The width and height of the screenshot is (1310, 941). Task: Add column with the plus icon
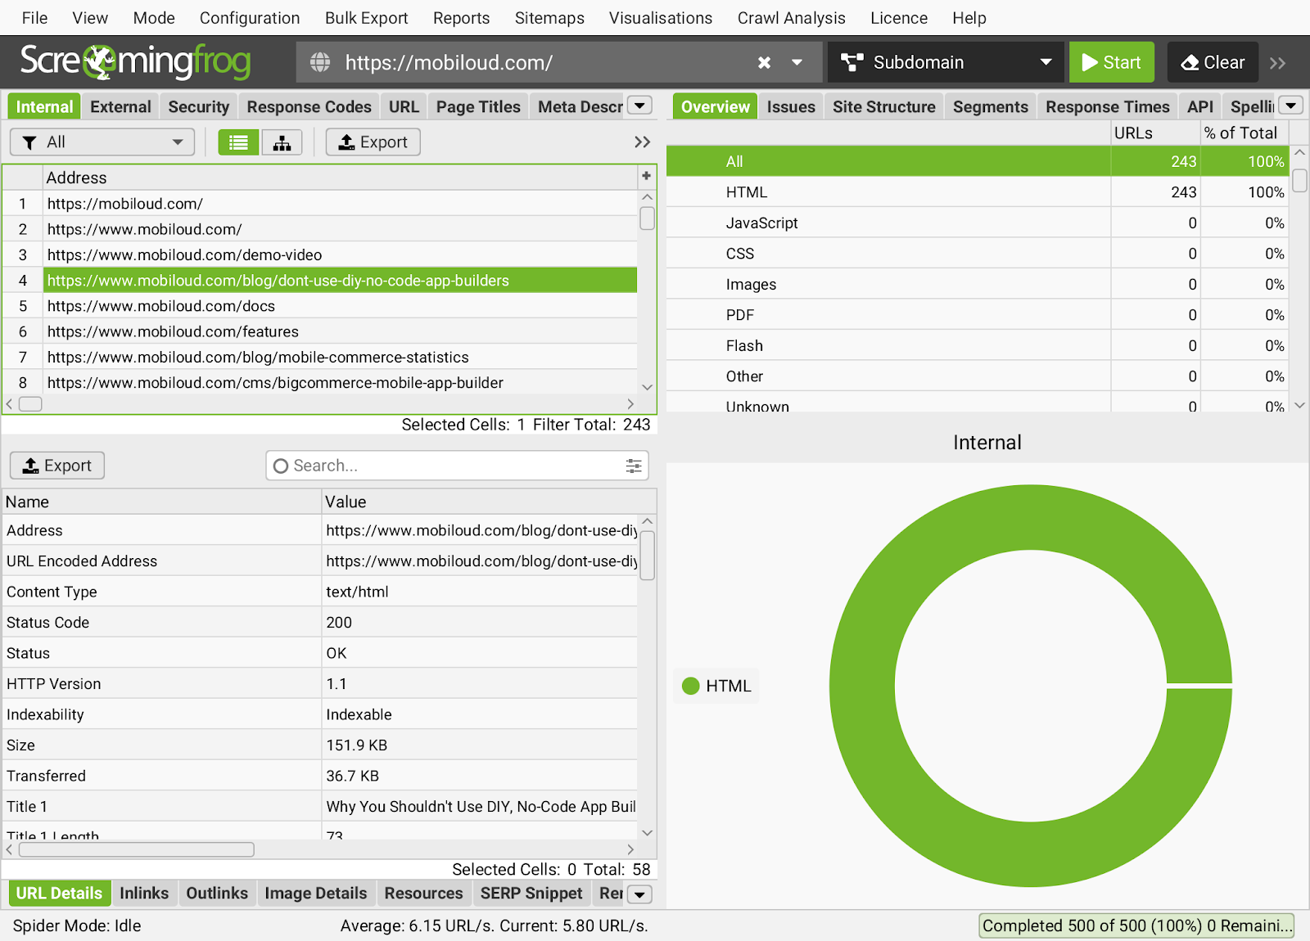coord(646,176)
